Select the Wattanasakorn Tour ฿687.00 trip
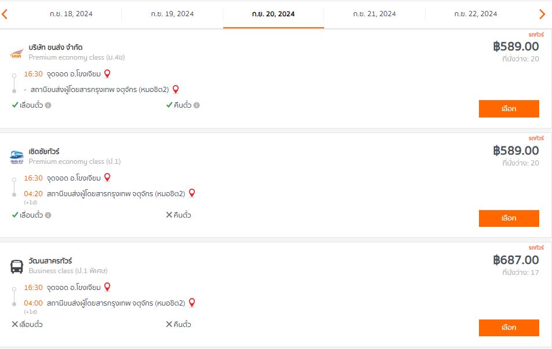Viewport: 552px width, 349px height. (x=509, y=328)
